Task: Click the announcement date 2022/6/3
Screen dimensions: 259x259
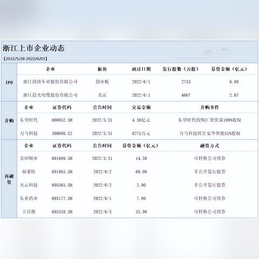Action: pyautogui.click(x=102, y=212)
